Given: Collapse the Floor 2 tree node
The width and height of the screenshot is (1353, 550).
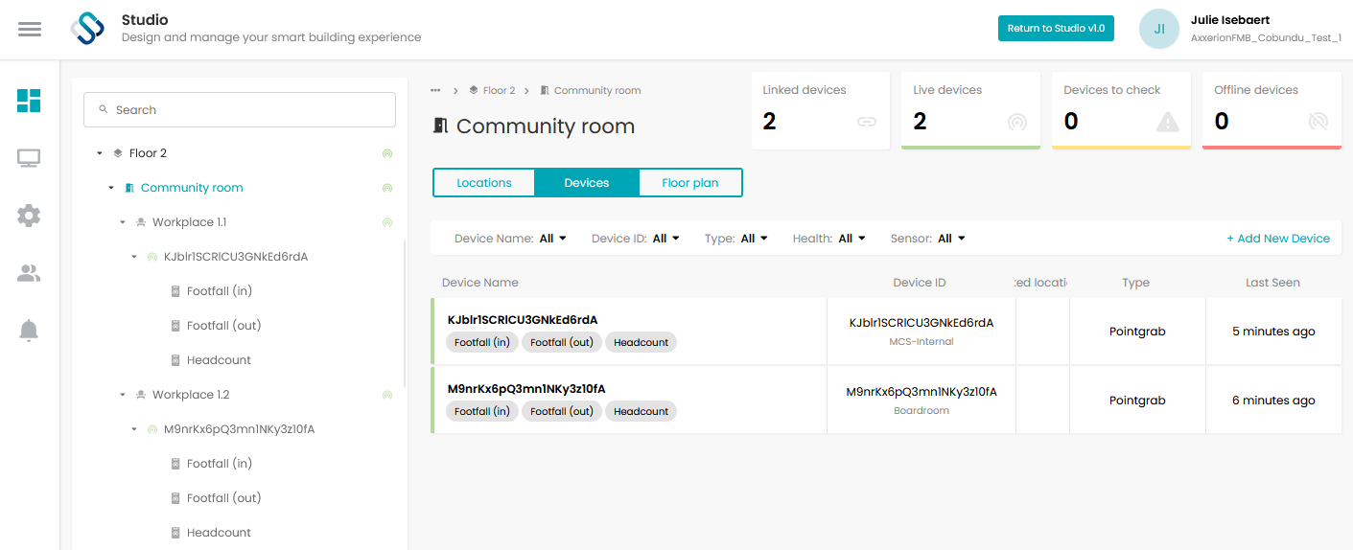Looking at the screenshot, I should click(x=100, y=153).
